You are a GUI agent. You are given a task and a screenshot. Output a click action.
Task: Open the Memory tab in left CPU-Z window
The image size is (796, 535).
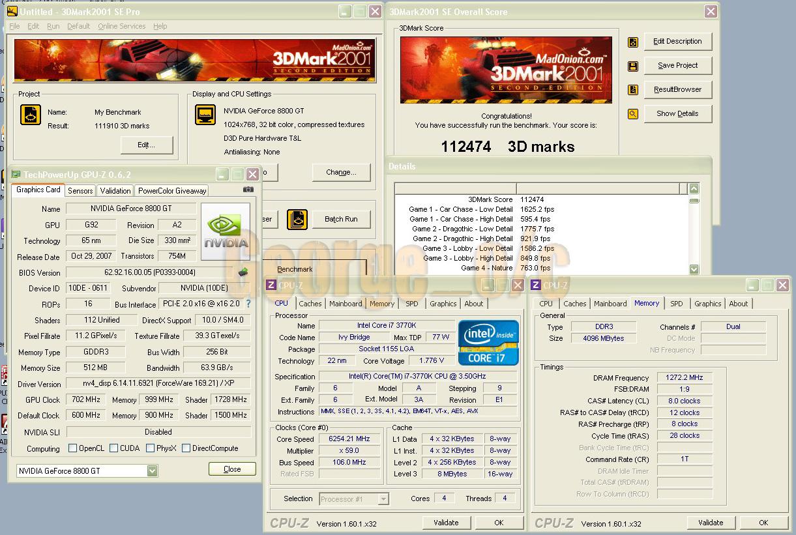[382, 304]
